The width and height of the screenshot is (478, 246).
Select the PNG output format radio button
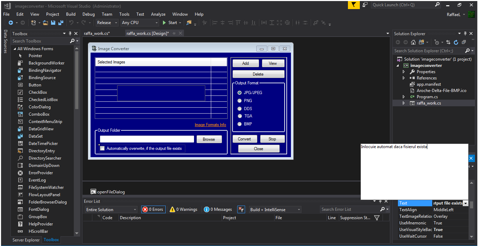pos(240,101)
